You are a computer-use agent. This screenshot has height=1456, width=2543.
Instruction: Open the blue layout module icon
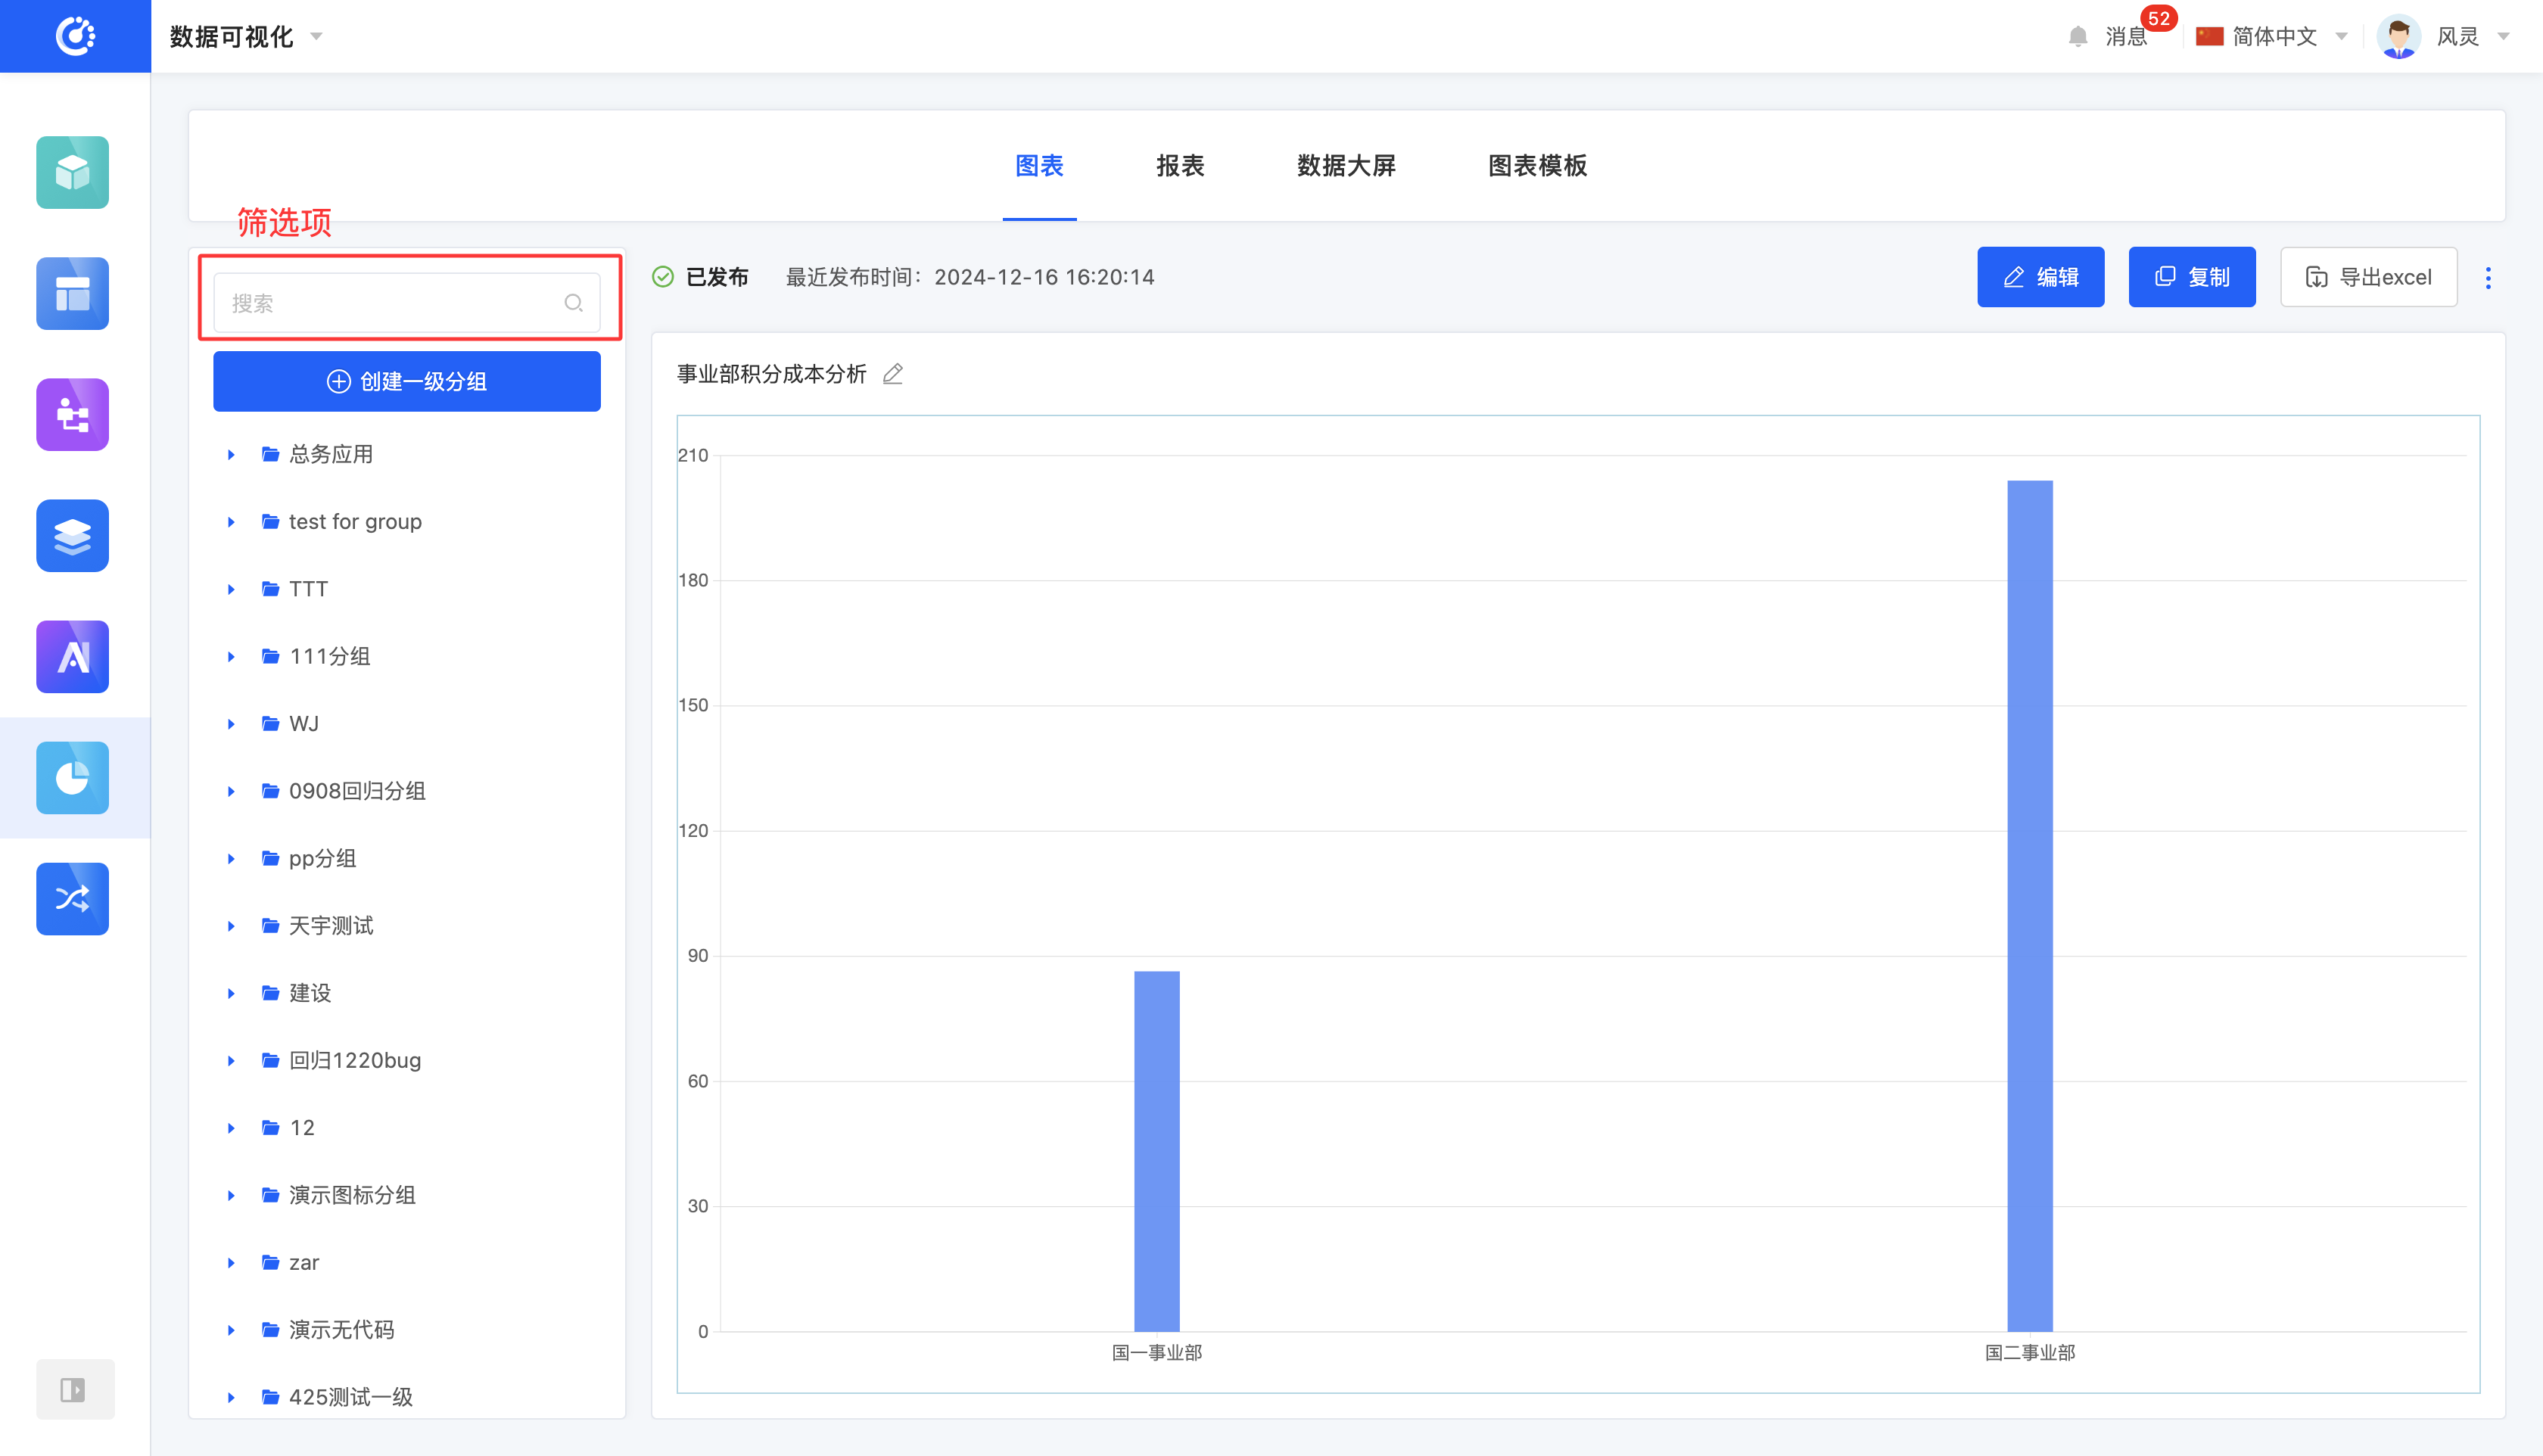[x=72, y=294]
